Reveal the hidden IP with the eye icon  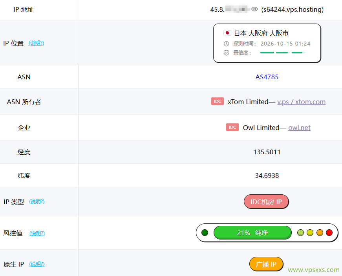tap(254, 9)
